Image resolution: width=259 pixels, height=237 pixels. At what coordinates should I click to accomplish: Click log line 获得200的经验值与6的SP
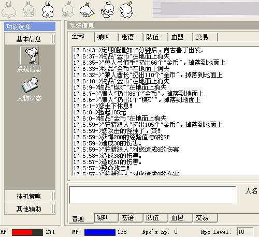[x=121, y=137]
